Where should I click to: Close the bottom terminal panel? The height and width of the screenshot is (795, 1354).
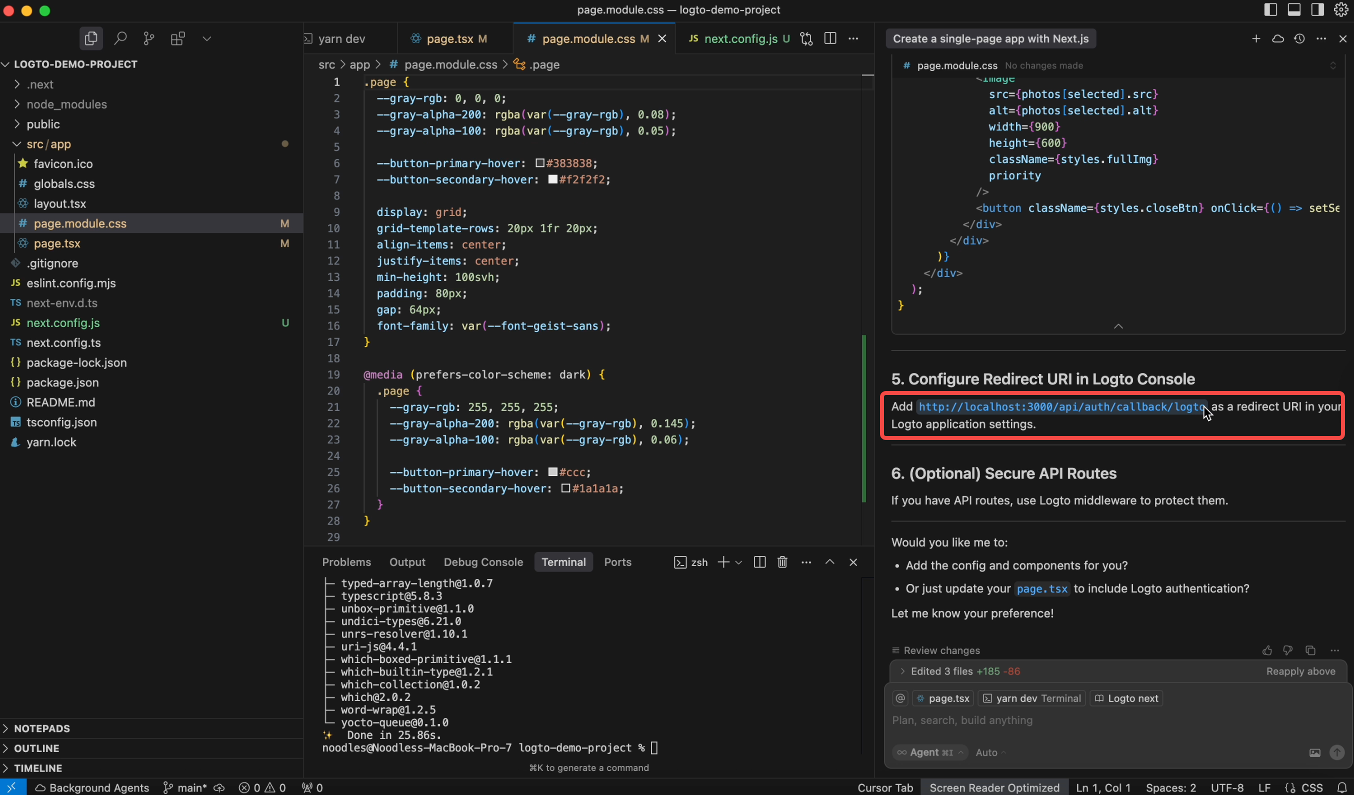click(853, 562)
